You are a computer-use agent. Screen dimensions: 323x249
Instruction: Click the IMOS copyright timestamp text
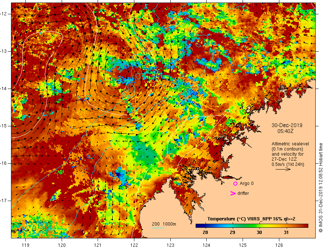pos(320,187)
